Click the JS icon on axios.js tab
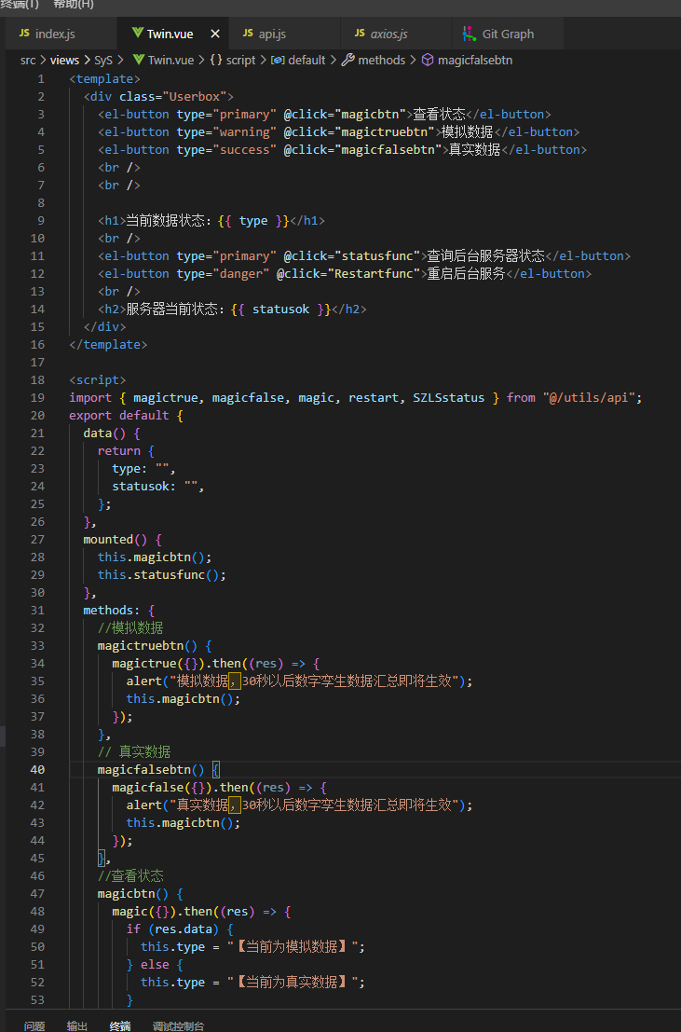 pos(360,34)
